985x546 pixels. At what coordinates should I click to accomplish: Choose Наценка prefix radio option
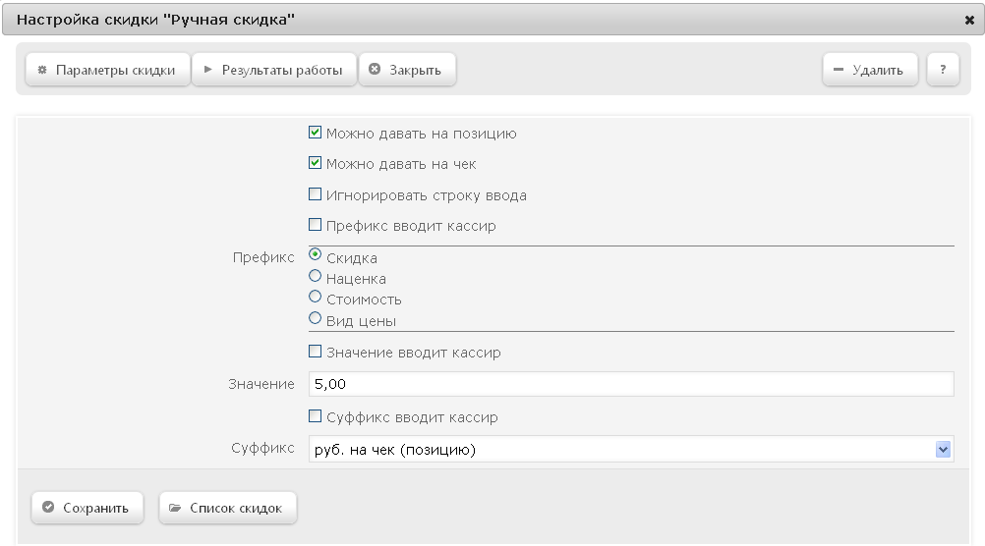point(315,276)
